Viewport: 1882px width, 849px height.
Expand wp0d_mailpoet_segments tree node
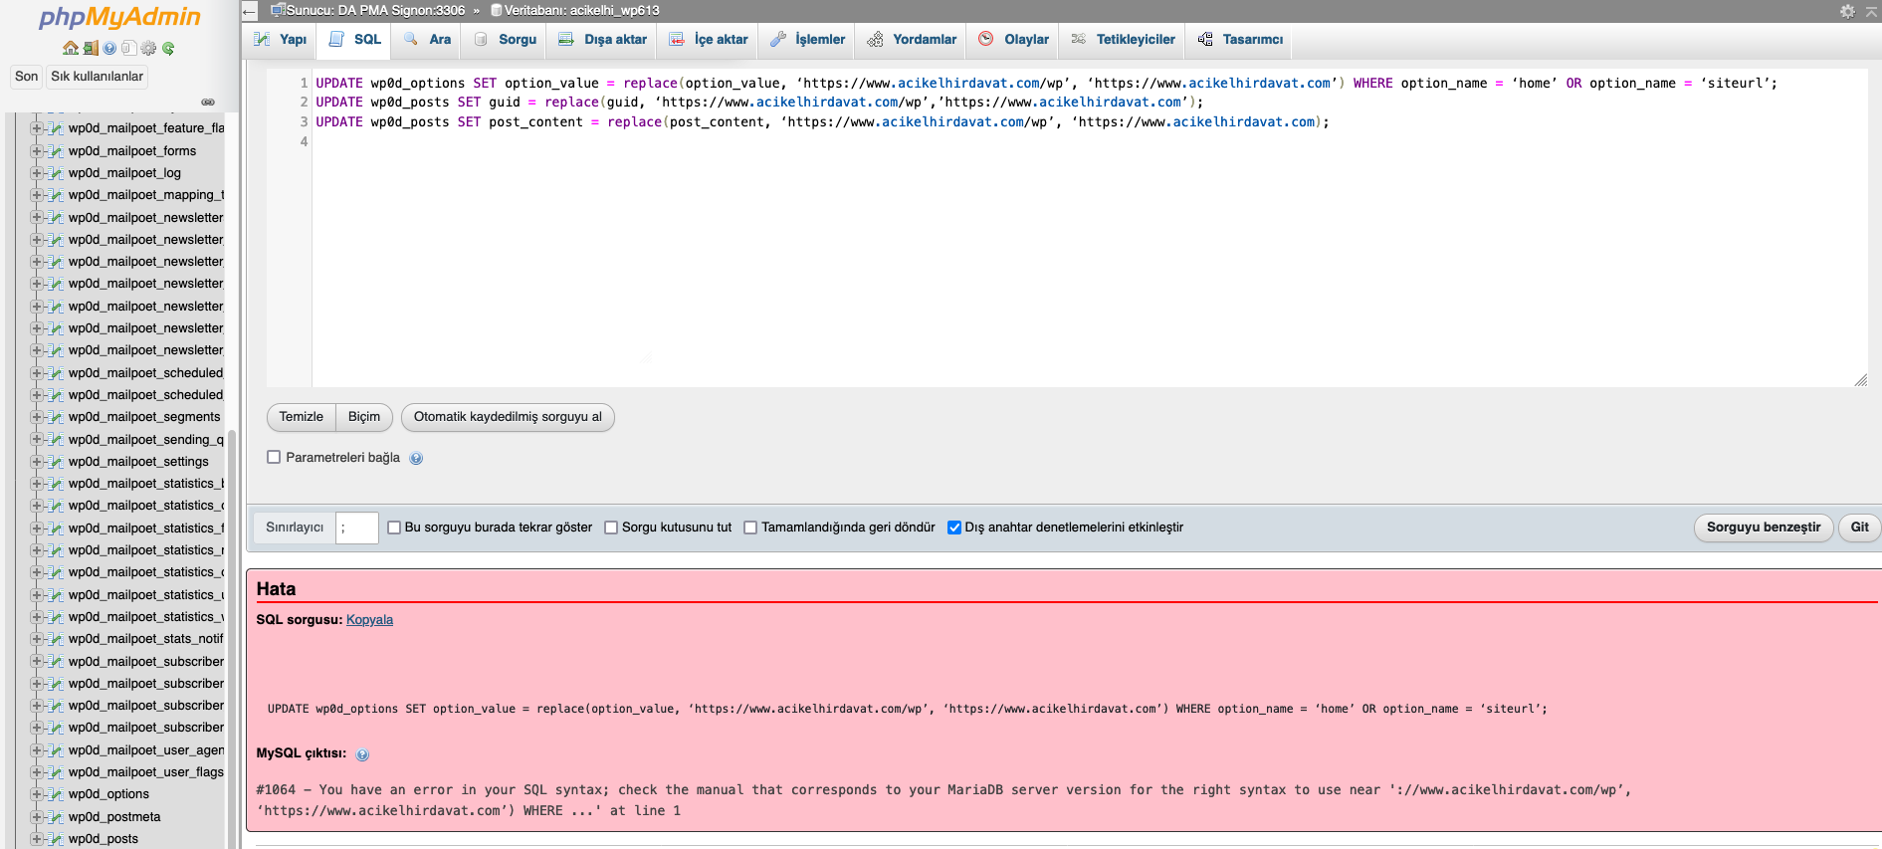click(37, 417)
